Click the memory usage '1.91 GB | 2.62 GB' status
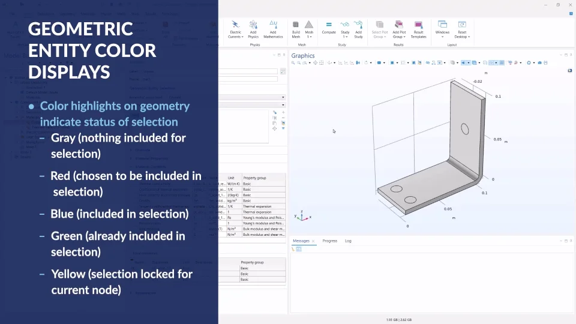The image size is (576, 324). 398,320
